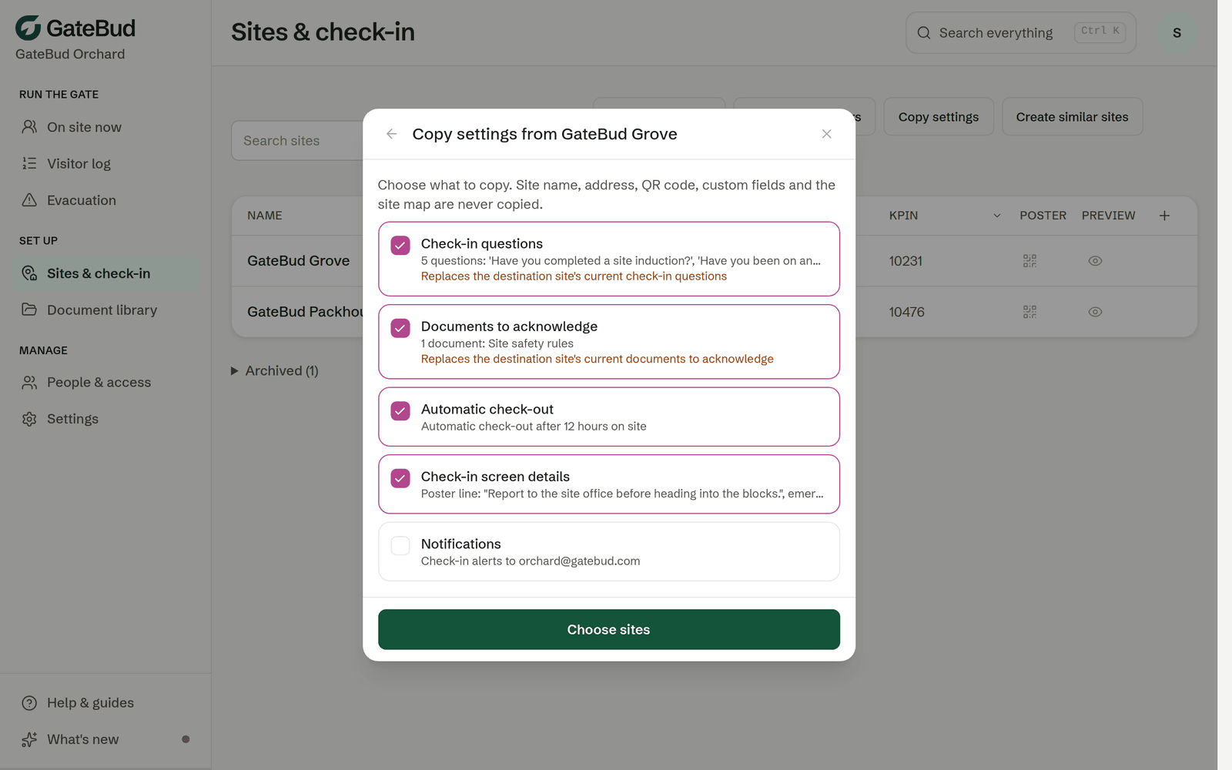1232x770 pixels.
Task: Uncheck the Automatic check-out checkbox
Action: (x=400, y=411)
